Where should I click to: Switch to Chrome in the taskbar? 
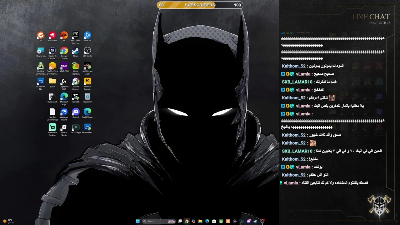[187, 221]
